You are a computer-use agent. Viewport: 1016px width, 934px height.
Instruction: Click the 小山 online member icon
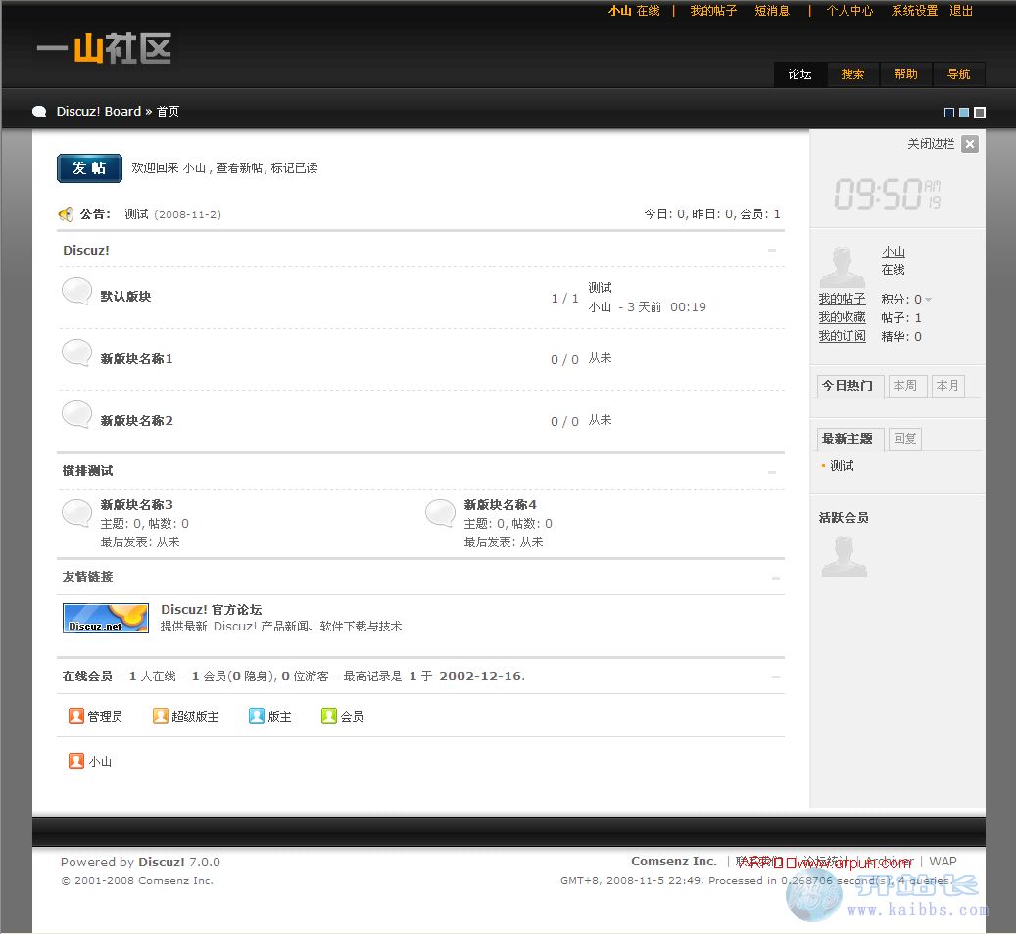click(x=76, y=761)
